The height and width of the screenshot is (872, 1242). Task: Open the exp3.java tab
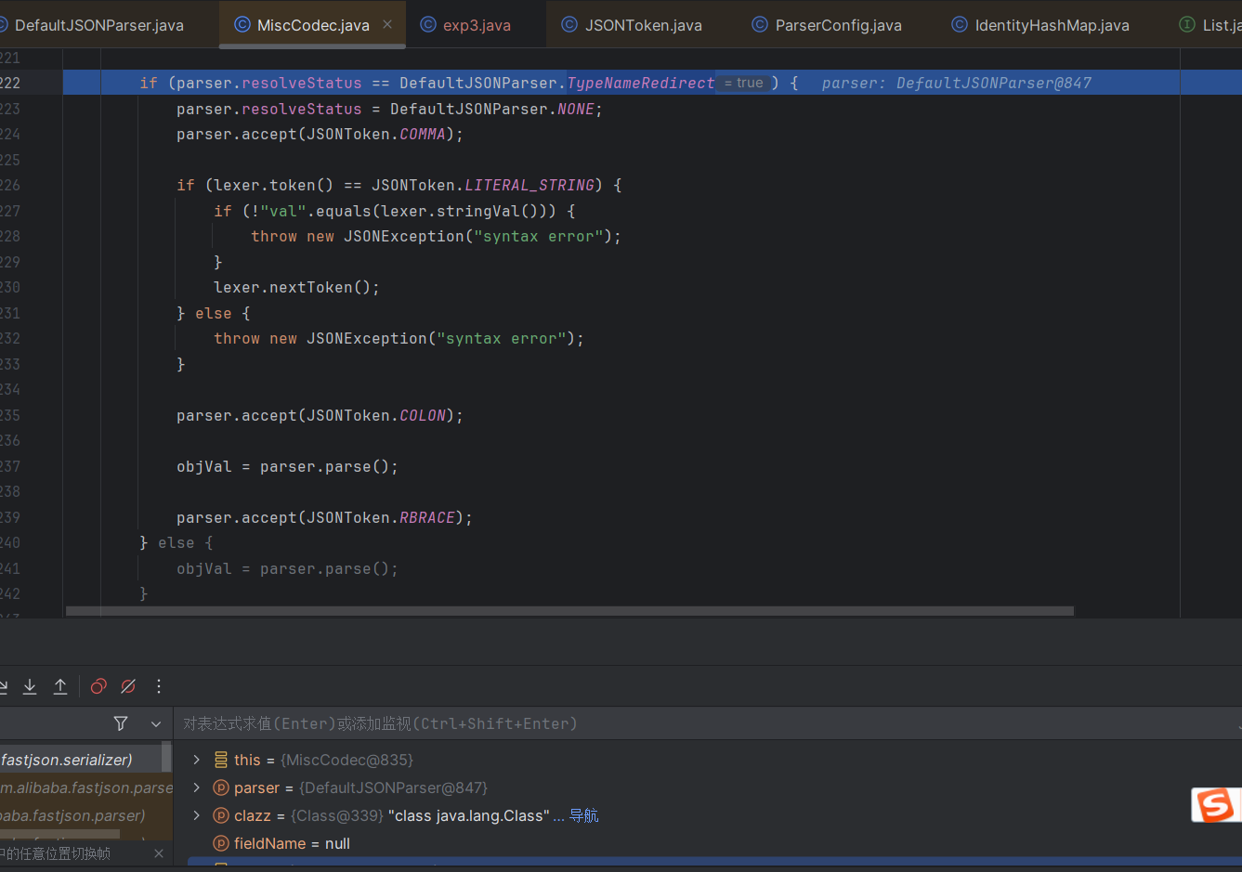pyautogui.click(x=477, y=25)
